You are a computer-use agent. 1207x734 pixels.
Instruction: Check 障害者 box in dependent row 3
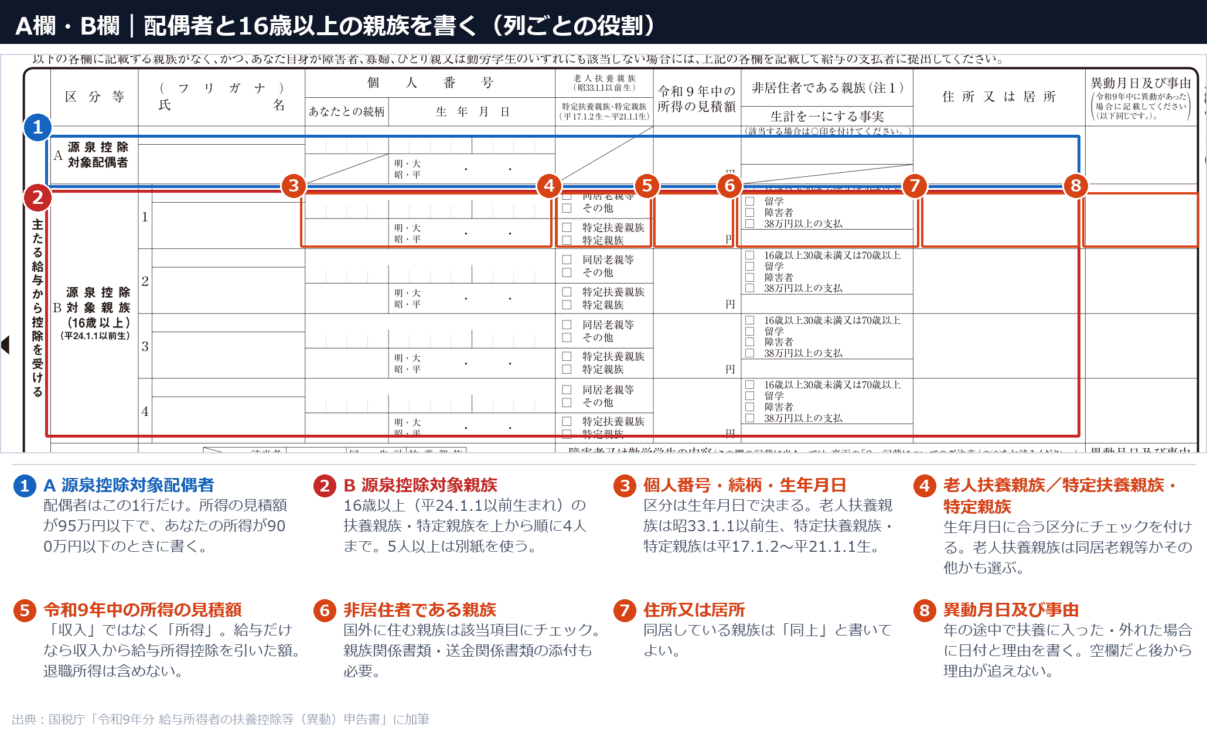pyautogui.click(x=749, y=342)
